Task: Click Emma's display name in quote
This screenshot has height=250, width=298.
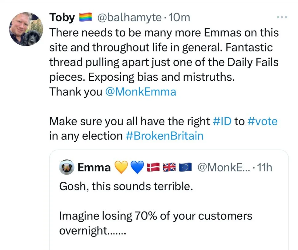Action: (94, 167)
